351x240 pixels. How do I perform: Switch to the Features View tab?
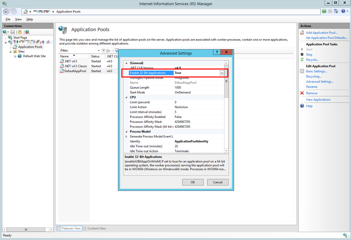click(69, 228)
